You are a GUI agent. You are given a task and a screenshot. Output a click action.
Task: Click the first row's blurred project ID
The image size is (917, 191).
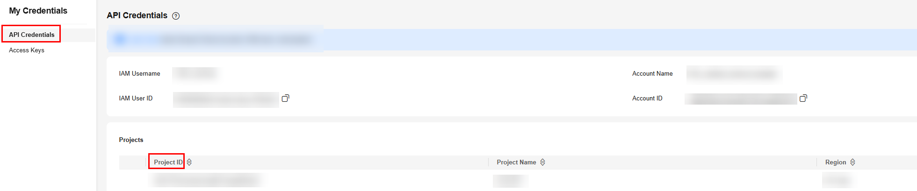pyautogui.click(x=205, y=180)
